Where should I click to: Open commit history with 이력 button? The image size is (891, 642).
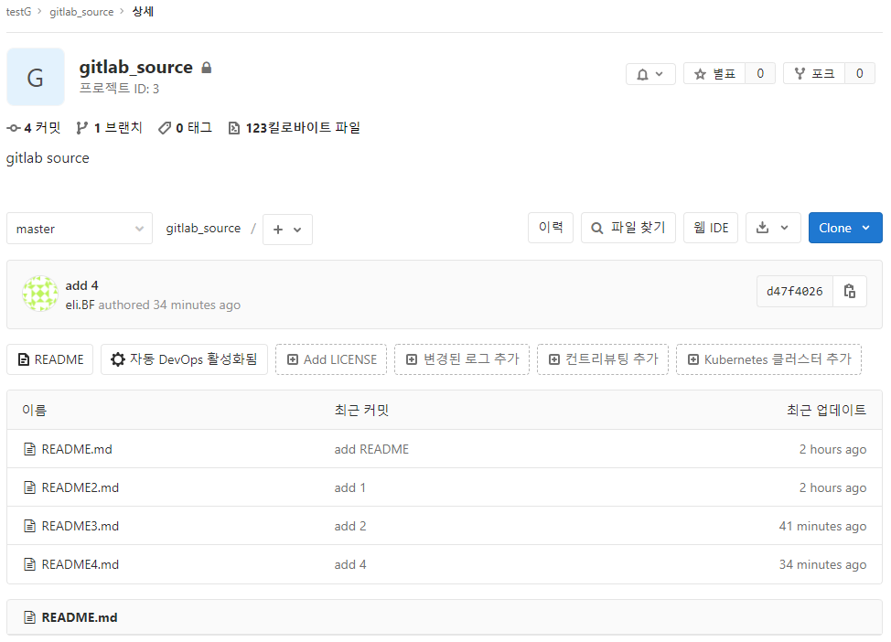(x=551, y=228)
